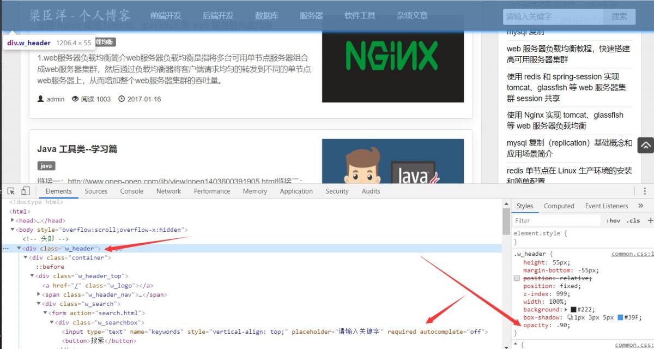Image resolution: width=654 pixels, height=349 pixels.
Task: Expand the head element node
Action: point(13,220)
